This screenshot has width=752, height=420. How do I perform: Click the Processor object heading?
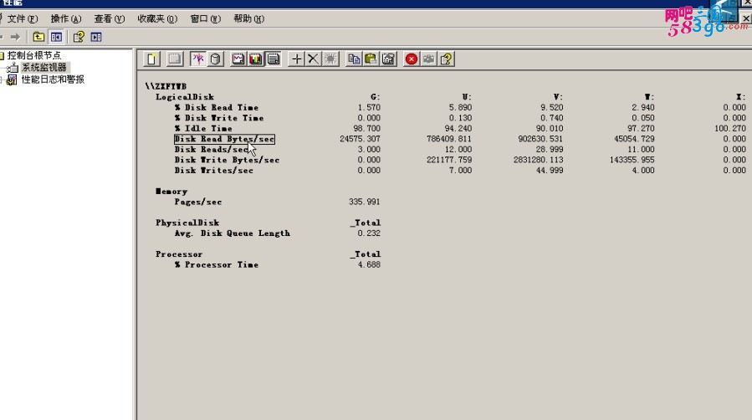[179, 254]
